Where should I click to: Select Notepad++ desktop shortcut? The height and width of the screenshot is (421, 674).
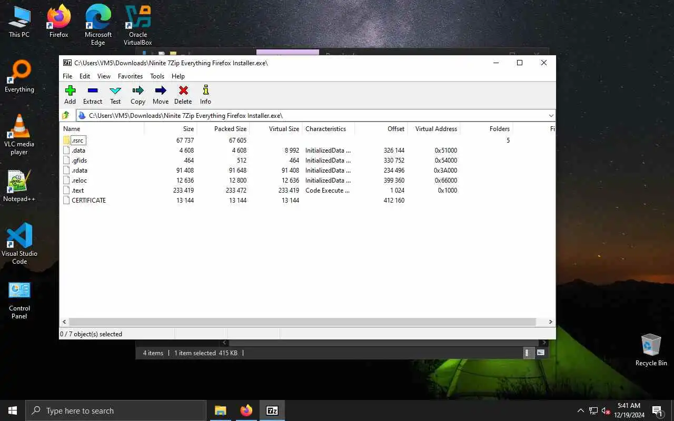click(19, 186)
